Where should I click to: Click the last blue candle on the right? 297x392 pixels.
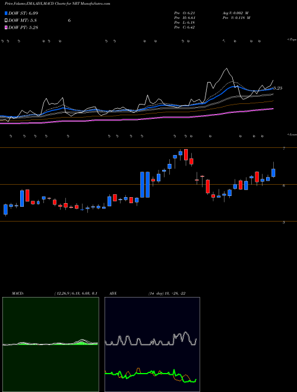click(273, 173)
